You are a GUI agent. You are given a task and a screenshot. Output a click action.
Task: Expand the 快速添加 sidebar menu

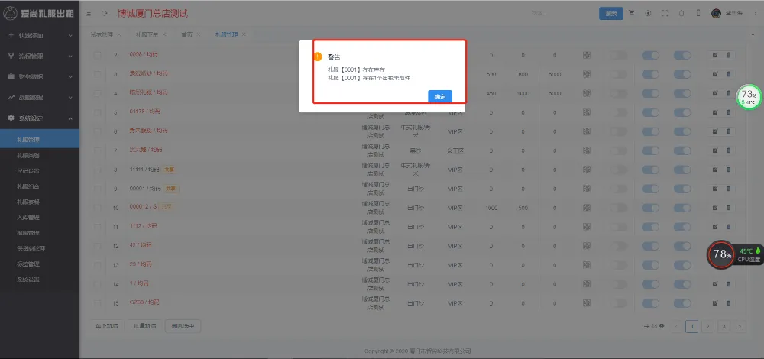pos(38,35)
